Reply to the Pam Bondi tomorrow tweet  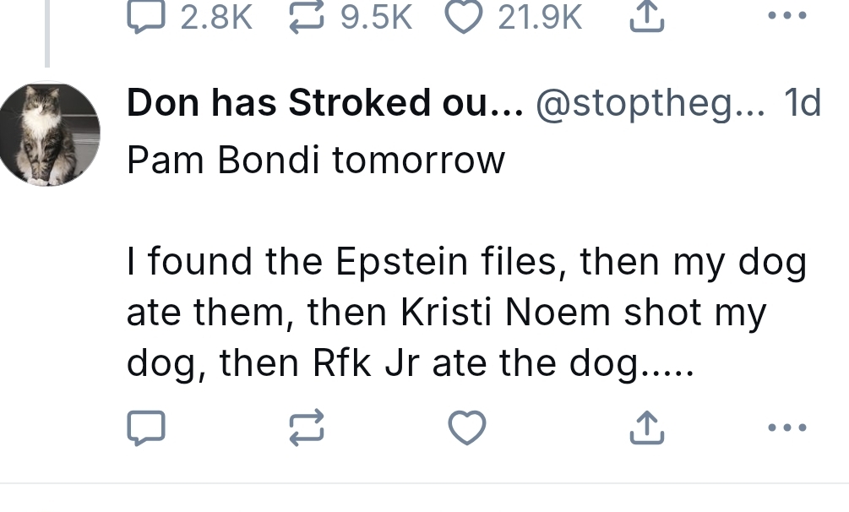click(x=145, y=428)
